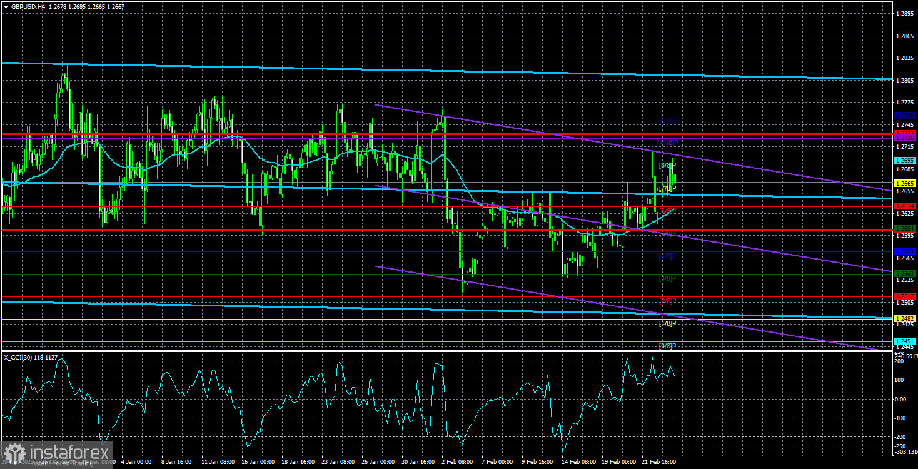Click the cyan 1.2695 price tag
This screenshot has width=918, height=469.
(905, 161)
